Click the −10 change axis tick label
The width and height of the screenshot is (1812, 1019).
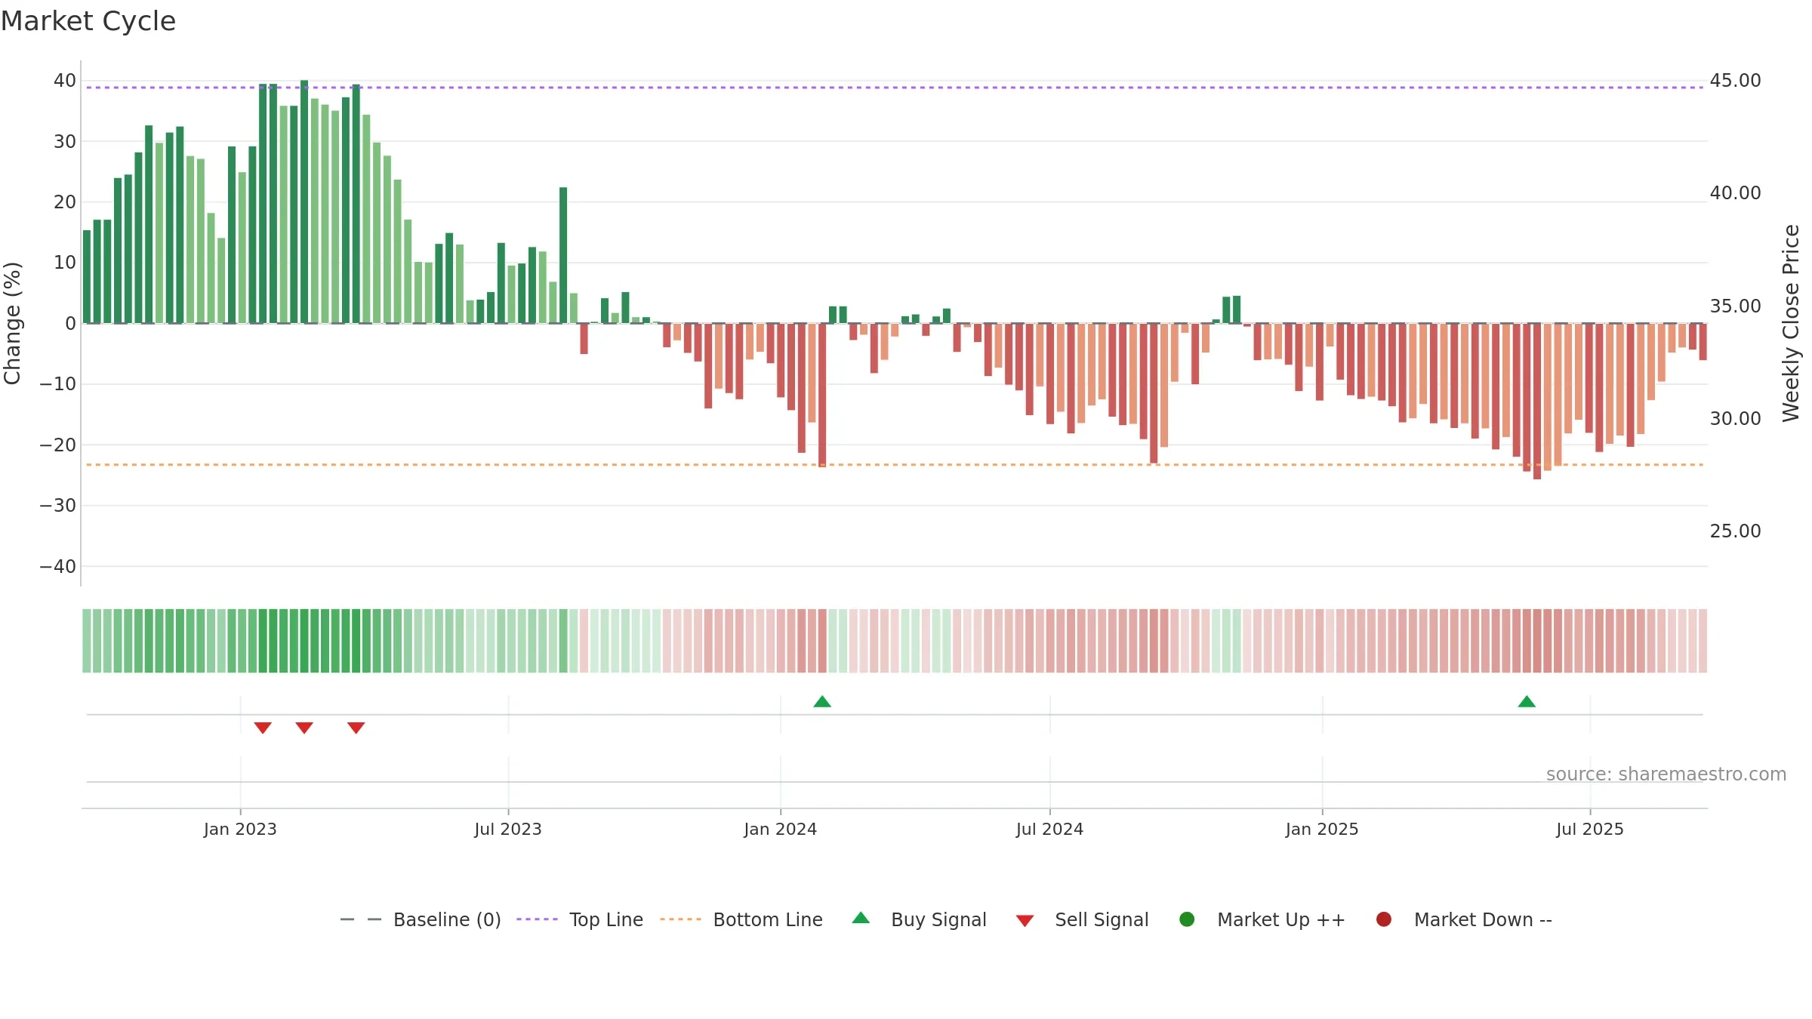pos(58,384)
